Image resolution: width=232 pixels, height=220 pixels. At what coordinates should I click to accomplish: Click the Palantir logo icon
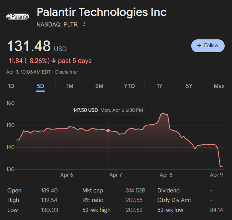point(18,17)
